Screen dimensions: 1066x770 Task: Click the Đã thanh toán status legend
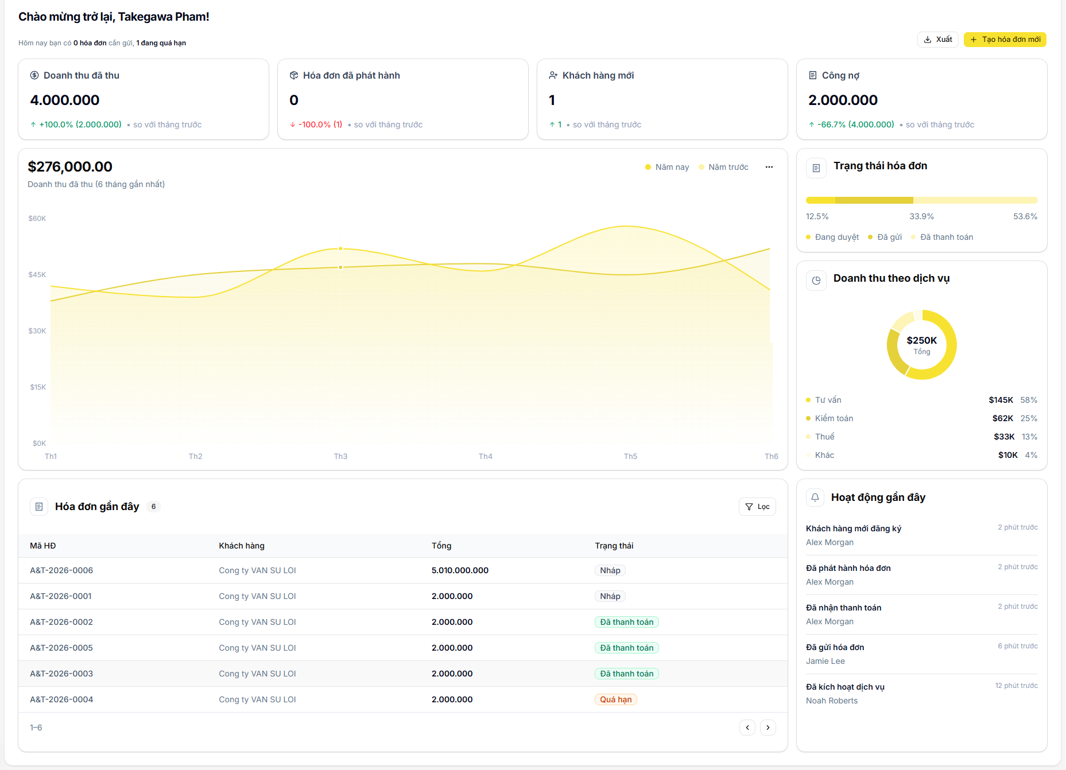click(x=942, y=237)
